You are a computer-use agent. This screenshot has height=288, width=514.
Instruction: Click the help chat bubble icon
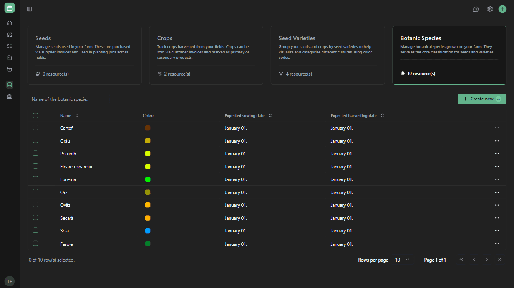coord(476,9)
